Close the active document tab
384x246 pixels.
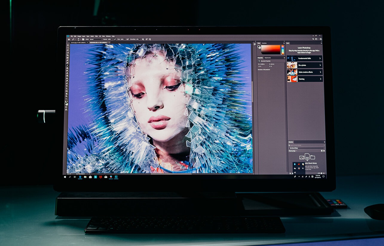[109, 42]
